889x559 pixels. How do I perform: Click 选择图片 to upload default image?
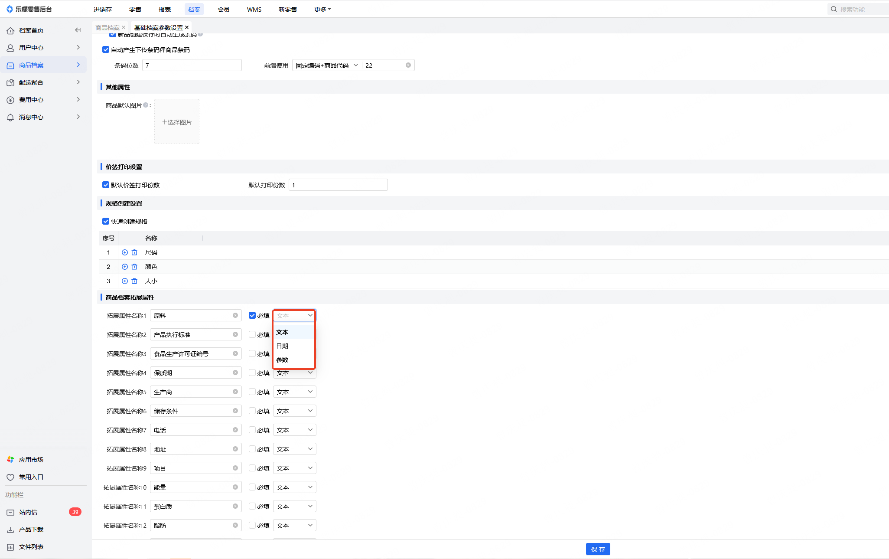tap(177, 122)
